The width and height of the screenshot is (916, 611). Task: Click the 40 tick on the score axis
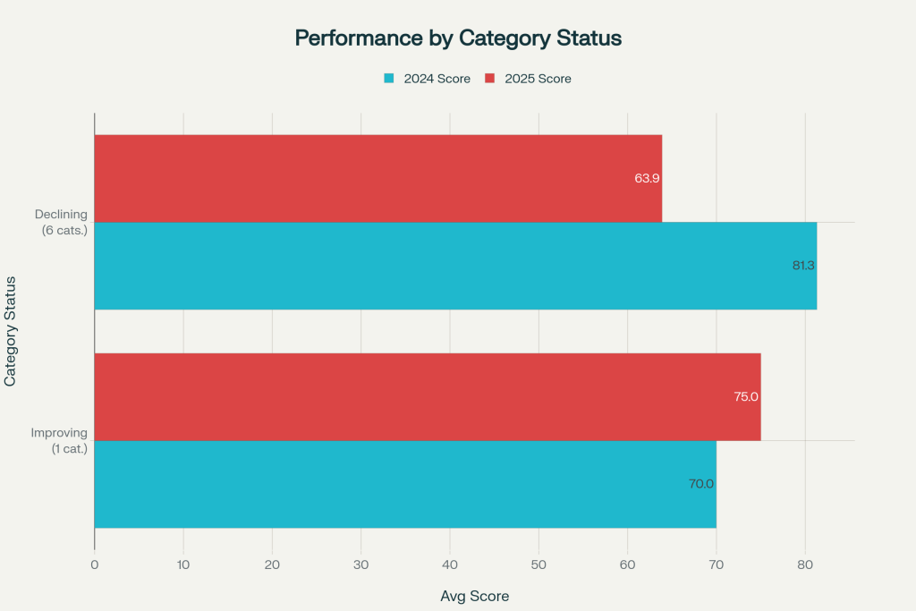(450, 564)
